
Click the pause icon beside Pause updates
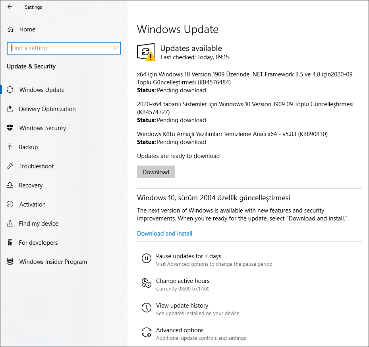click(147, 258)
